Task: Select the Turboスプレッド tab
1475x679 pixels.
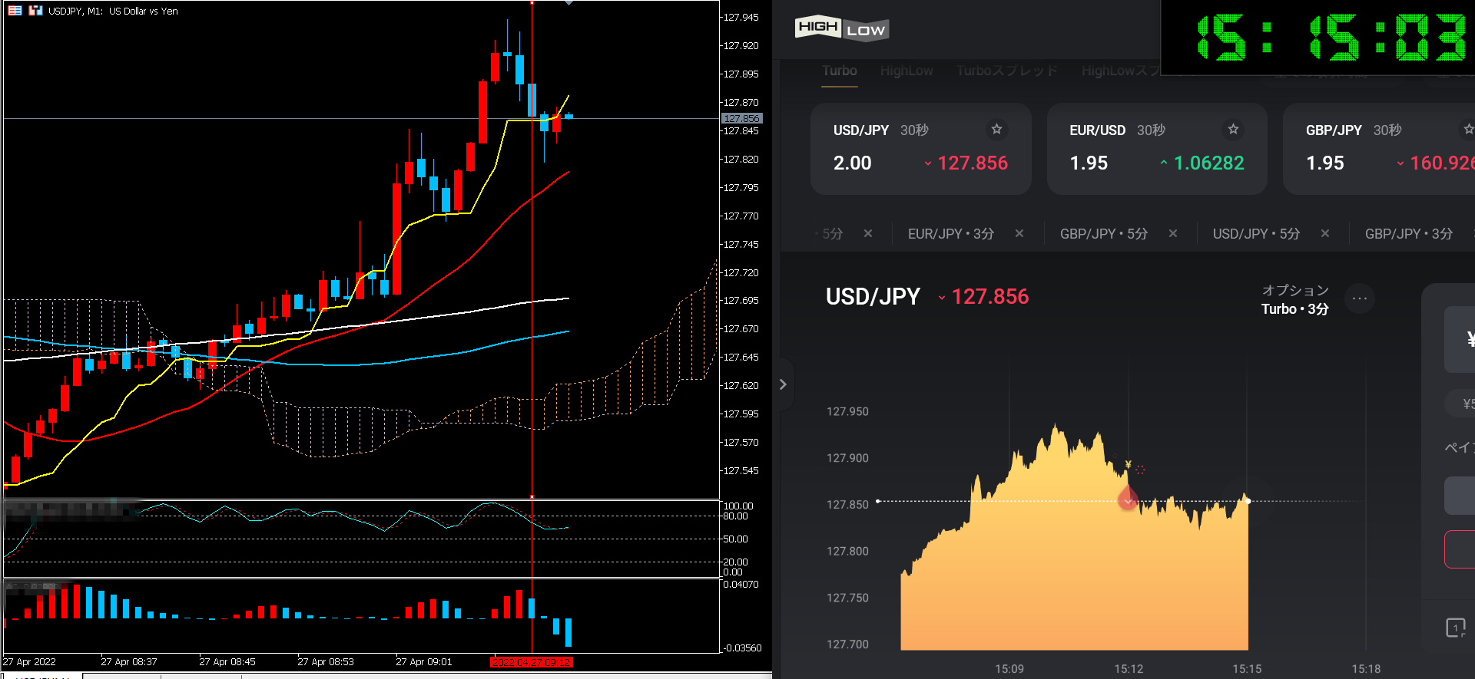Action: 1007,71
